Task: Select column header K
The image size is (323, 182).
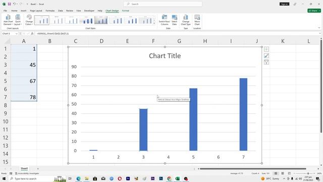Action: pyautogui.click(x=283, y=41)
